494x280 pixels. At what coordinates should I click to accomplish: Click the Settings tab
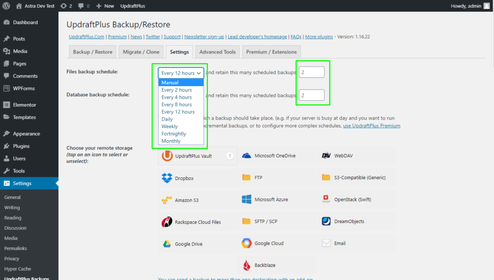[x=179, y=52]
